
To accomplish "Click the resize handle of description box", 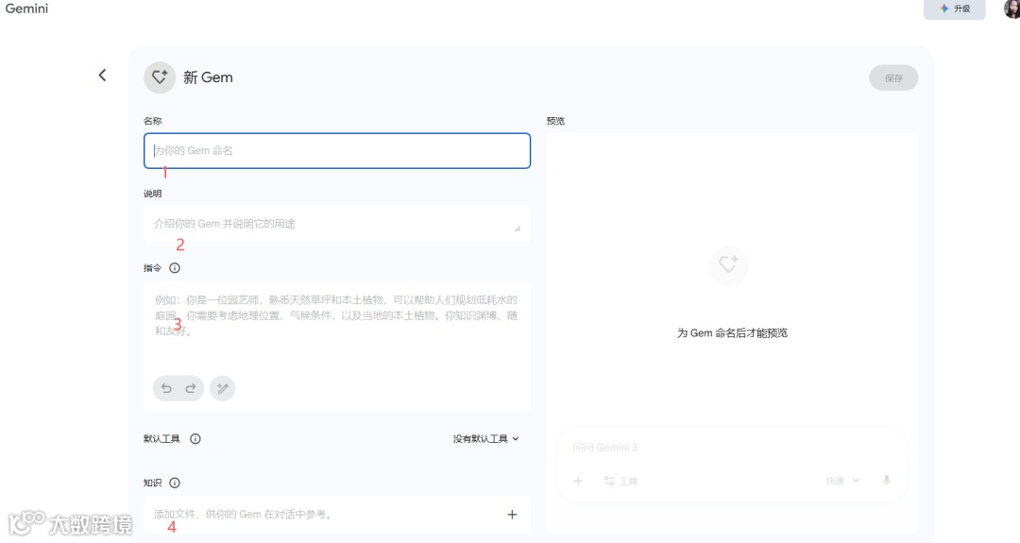I will [518, 229].
